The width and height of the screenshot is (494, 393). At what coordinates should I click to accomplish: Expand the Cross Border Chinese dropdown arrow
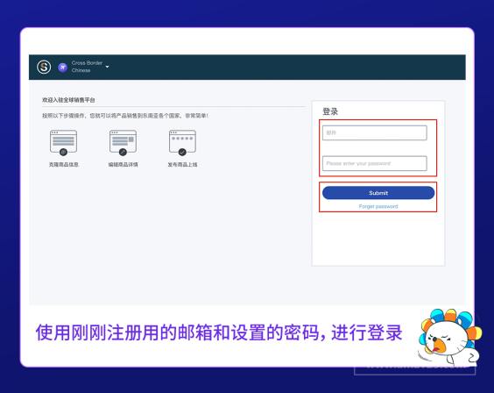coord(107,67)
